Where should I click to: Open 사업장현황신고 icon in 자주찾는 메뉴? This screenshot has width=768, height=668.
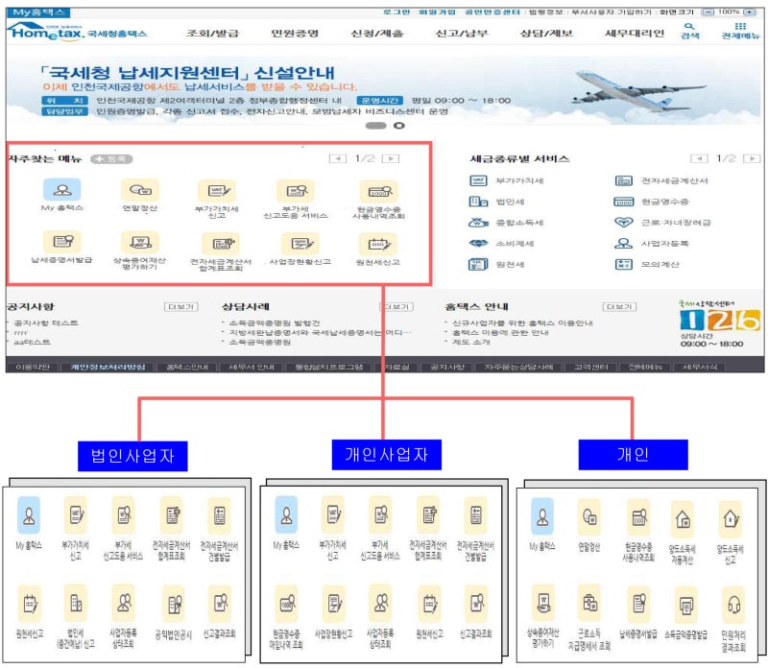(x=300, y=244)
